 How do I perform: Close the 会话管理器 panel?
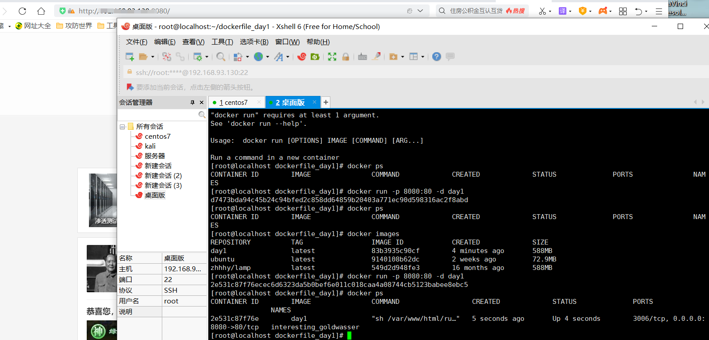pos(202,103)
